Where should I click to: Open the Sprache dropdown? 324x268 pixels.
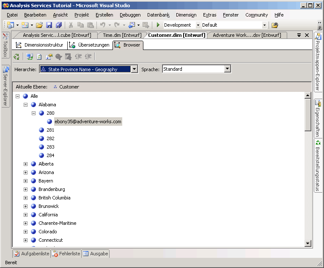tap(228, 69)
